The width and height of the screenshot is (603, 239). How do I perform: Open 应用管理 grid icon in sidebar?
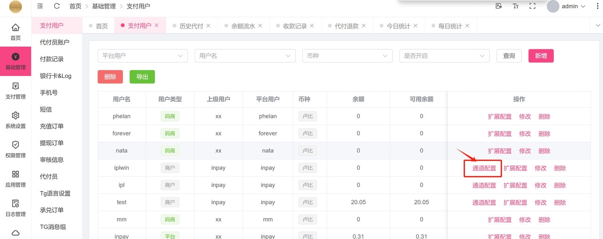coord(16,178)
